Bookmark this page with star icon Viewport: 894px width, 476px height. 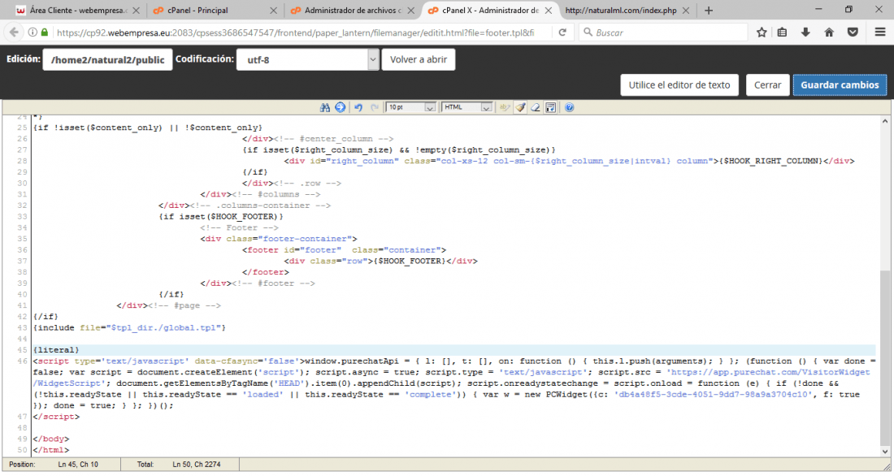(x=762, y=32)
